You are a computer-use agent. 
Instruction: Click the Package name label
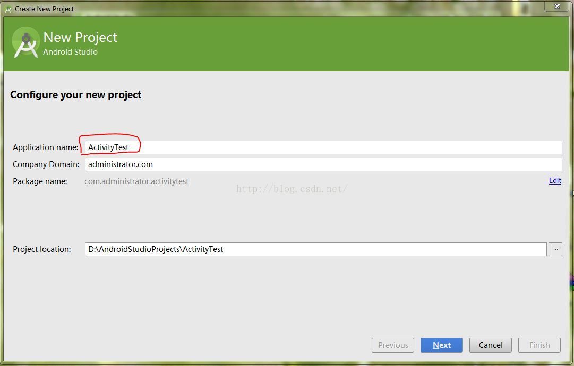pyautogui.click(x=40, y=181)
